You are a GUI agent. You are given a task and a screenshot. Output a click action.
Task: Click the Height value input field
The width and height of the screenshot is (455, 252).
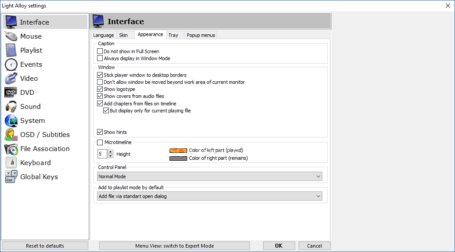[102, 154]
